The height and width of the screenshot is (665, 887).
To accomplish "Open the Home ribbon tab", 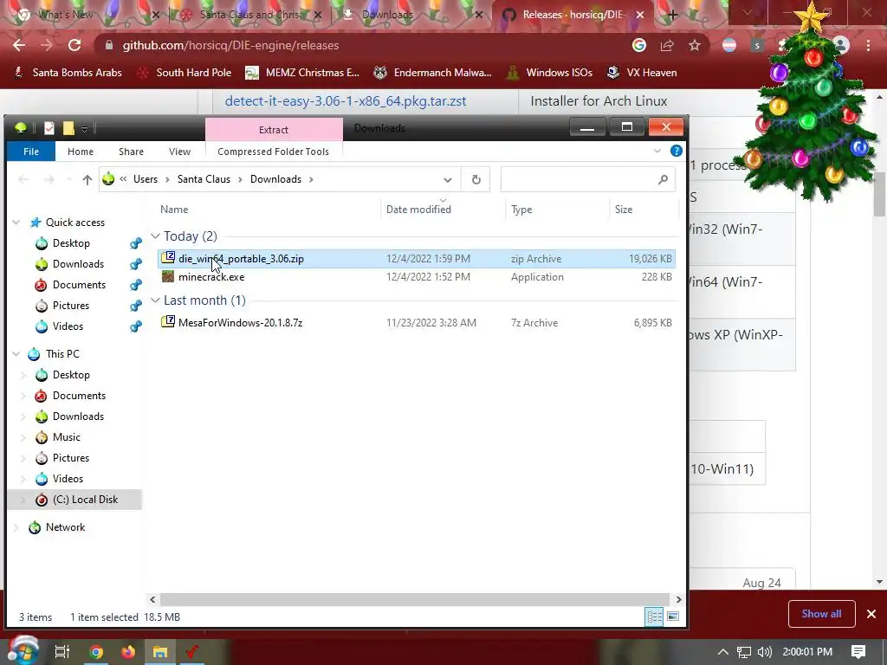I will [x=81, y=152].
